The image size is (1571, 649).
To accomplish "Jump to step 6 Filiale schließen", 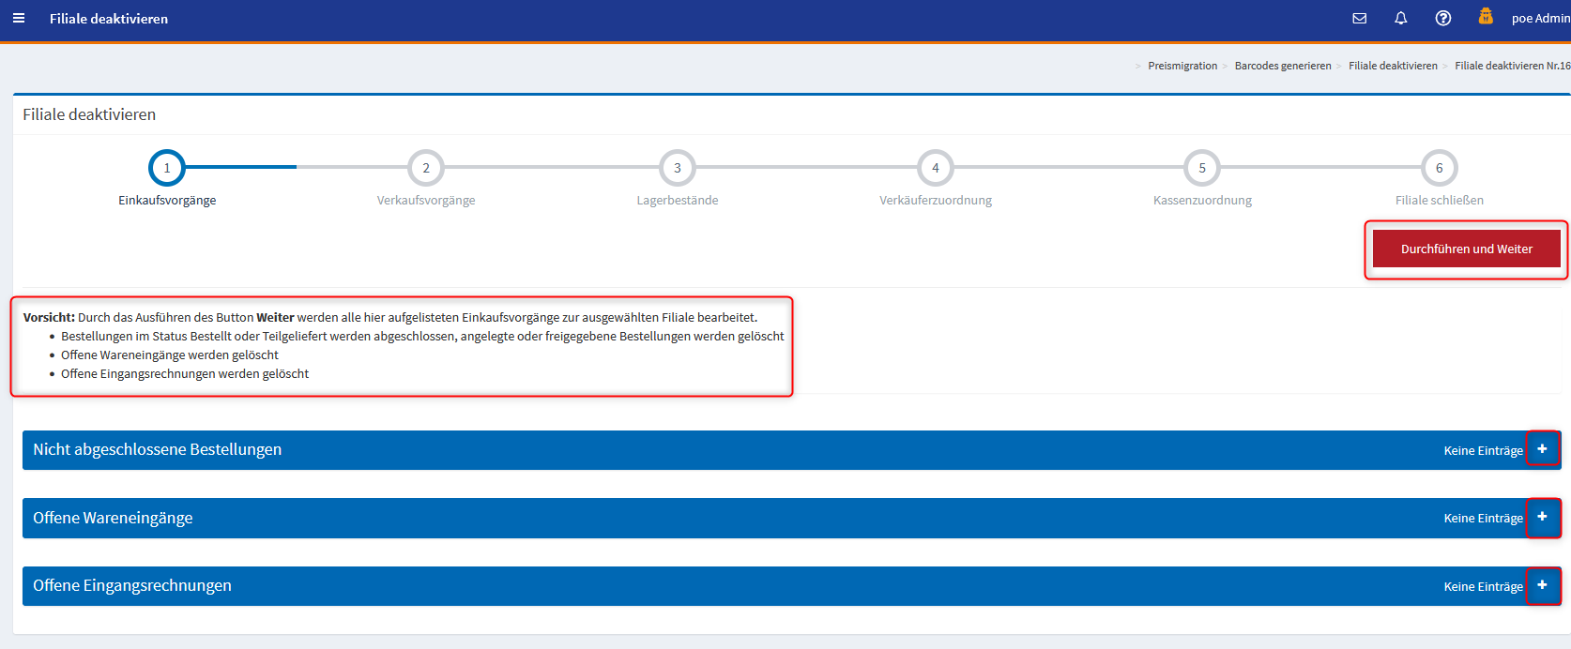I will pyautogui.click(x=1439, y=169).
